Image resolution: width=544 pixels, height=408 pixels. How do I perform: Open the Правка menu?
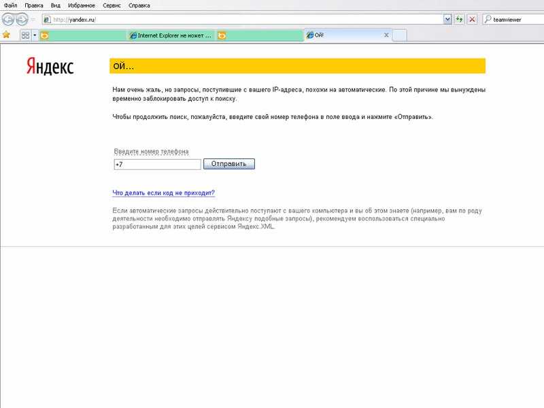coord(33,5)
